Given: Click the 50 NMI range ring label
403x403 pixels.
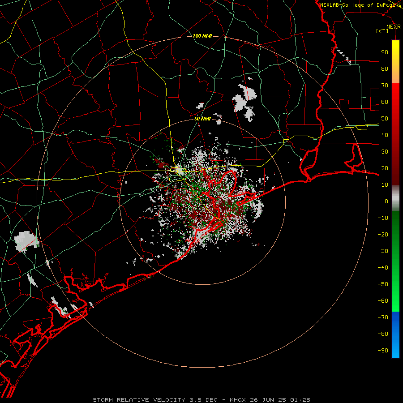Looking at the screenshot, I should tap(202, 119).
